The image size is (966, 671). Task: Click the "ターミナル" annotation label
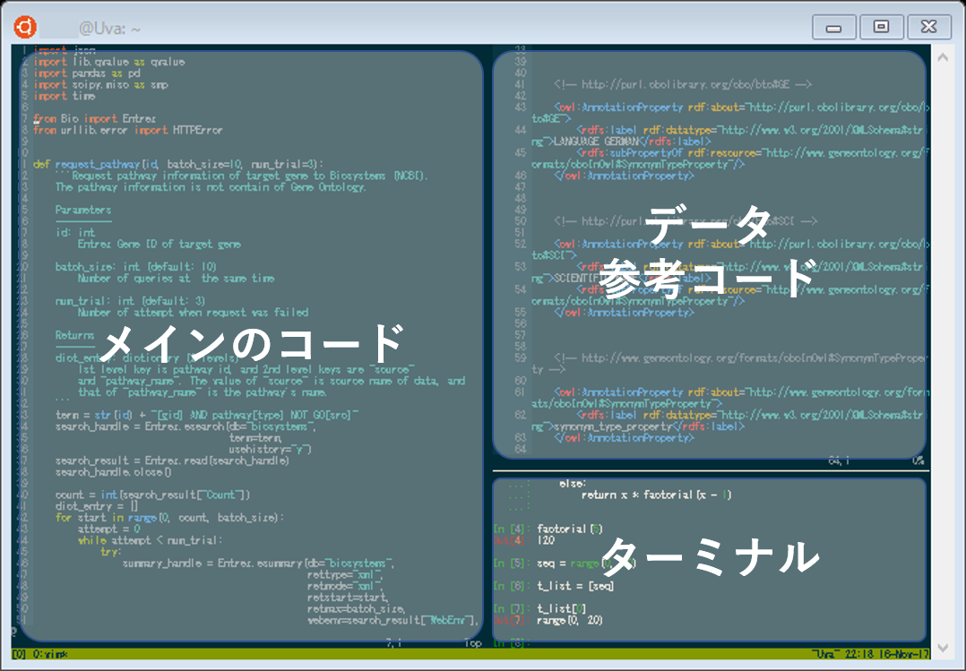[712, 557]
